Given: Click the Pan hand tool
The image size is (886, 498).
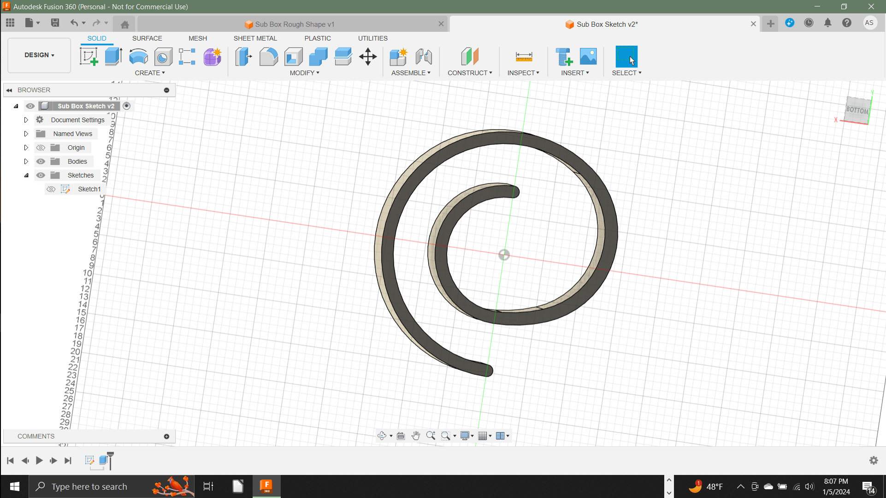Looking at the screenshot, I should tap(416, 436).
